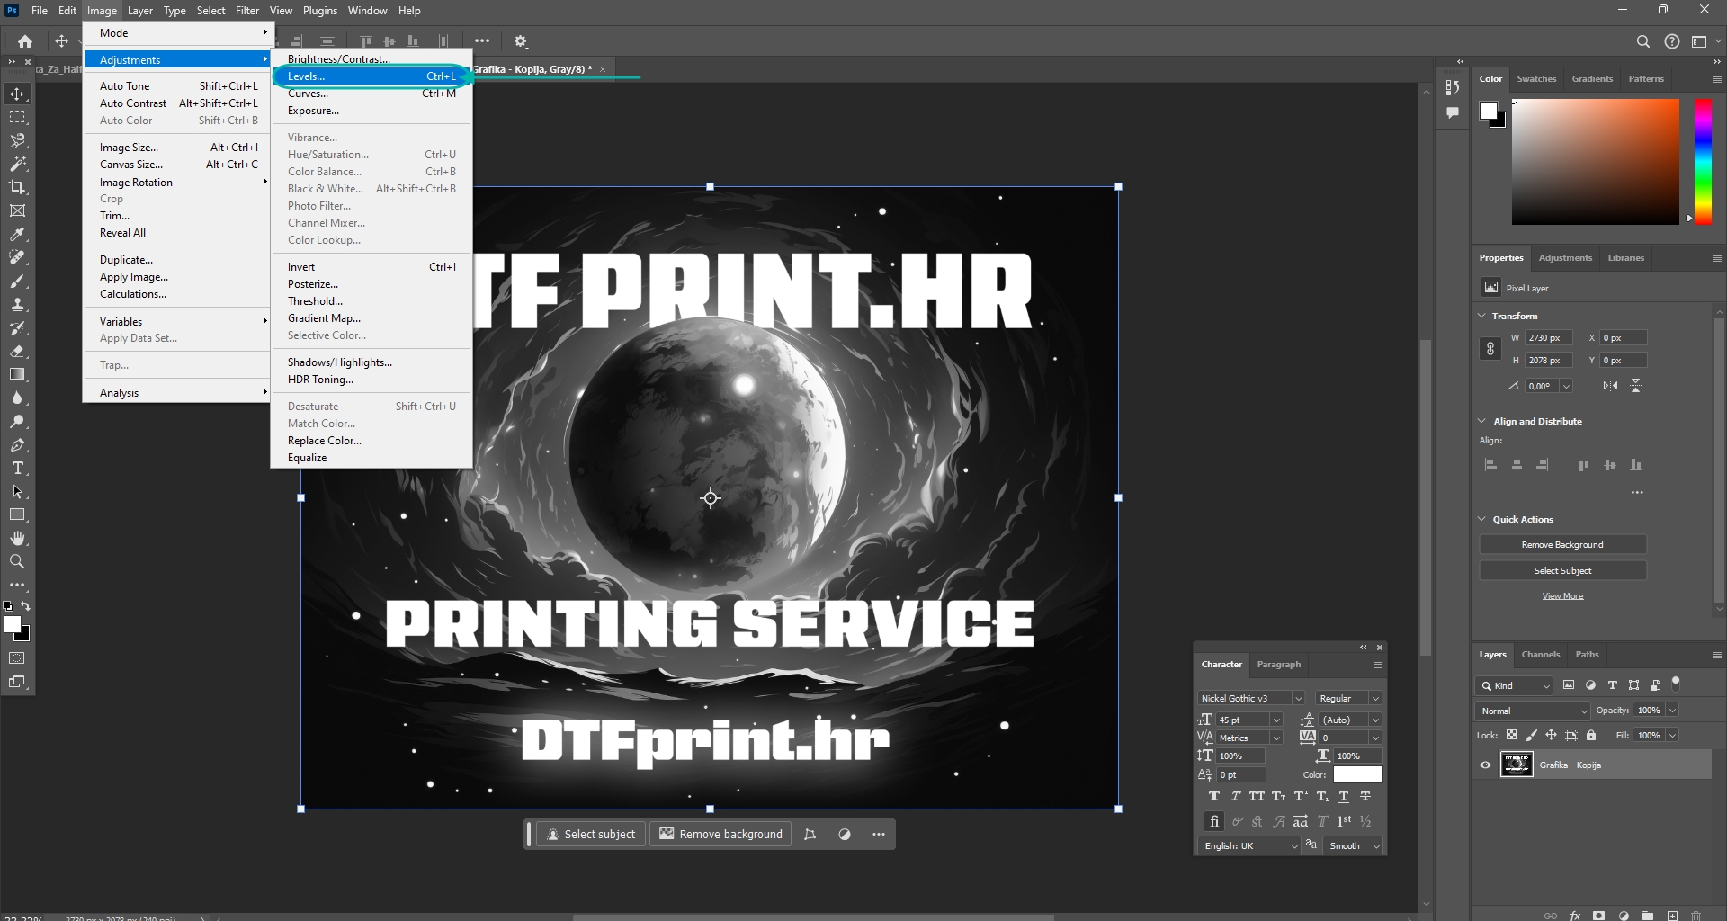
Task: Select the Blur tool
Action: tap(17, 398)
